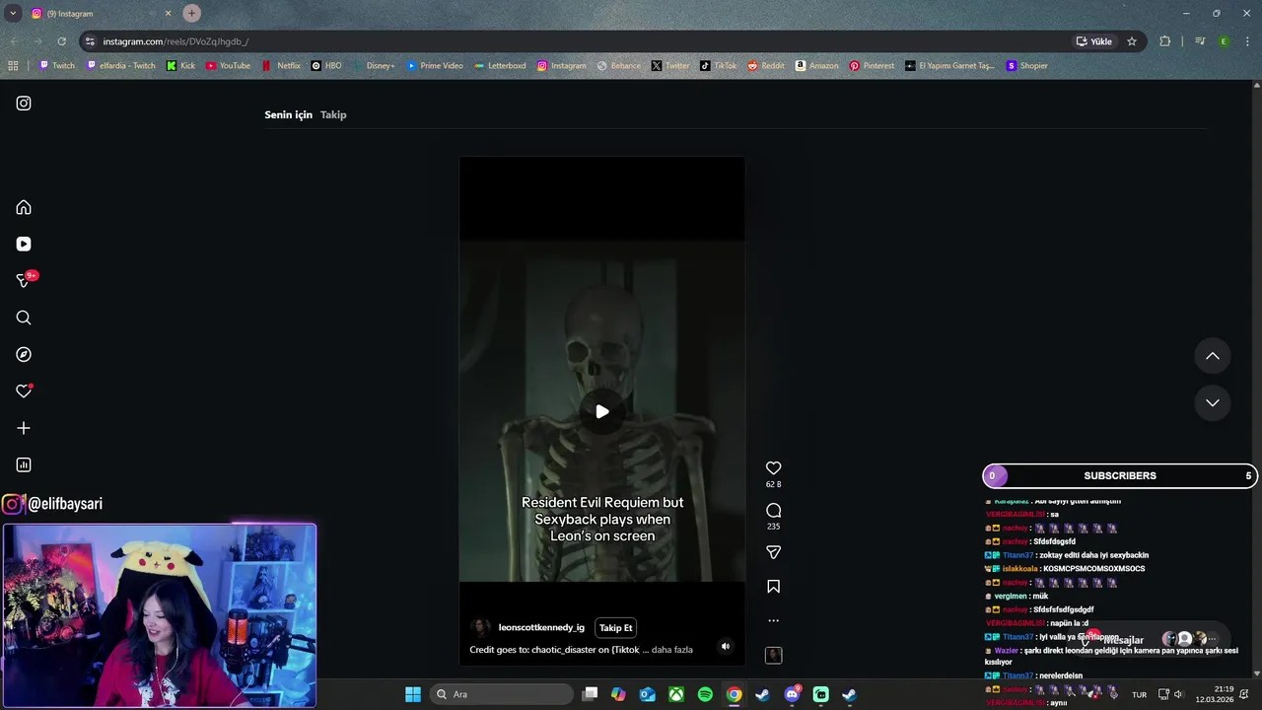
Task: Open Chrome media controls icon
Action: (x=1200, y=41)
